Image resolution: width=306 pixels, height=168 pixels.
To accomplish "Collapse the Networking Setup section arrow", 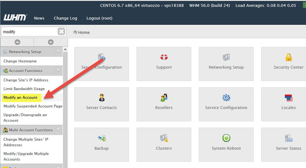I will pos(58,52).
